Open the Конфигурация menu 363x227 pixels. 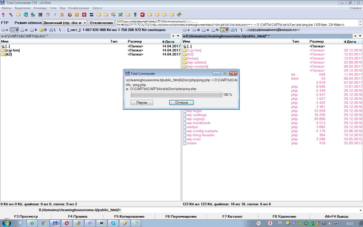pos(79,8)
